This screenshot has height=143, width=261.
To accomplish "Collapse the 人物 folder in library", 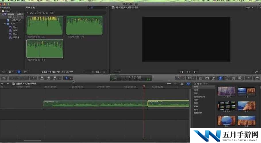I will (x=5, y=24).
